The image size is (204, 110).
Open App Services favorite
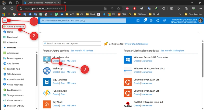coord(11,64)
